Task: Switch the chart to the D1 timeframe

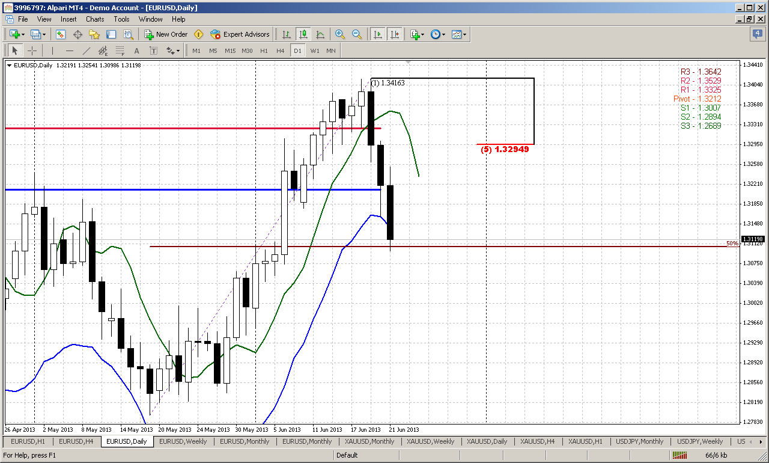Action: click(x=298, y=51)
